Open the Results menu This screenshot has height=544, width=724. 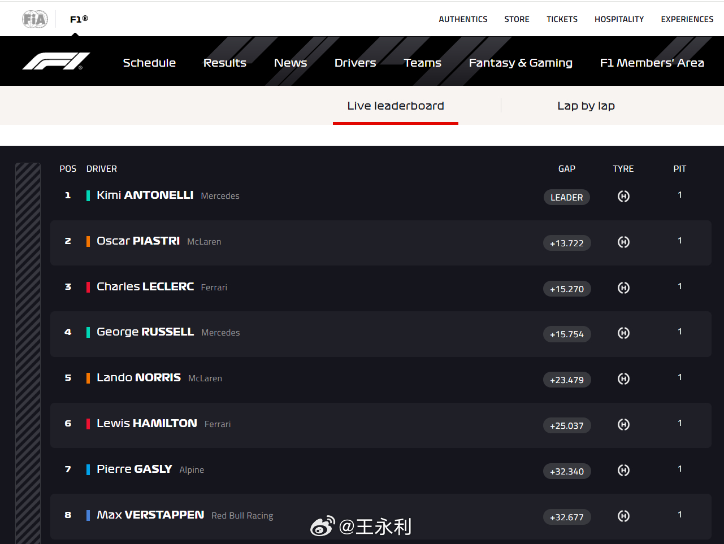point(225,63)
